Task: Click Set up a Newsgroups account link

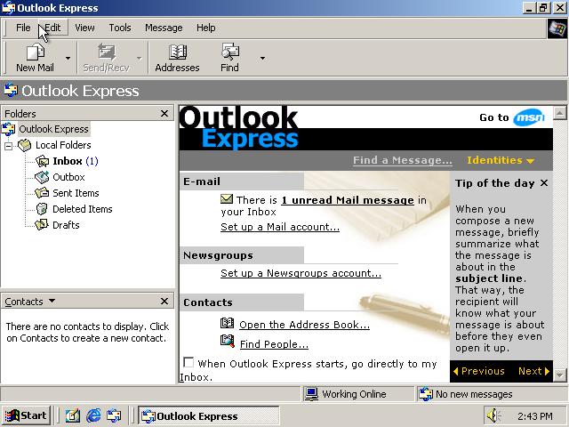Action: 301,273
